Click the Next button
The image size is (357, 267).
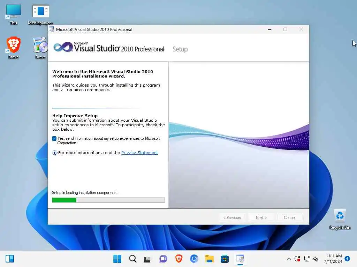[x=261, y=218]
